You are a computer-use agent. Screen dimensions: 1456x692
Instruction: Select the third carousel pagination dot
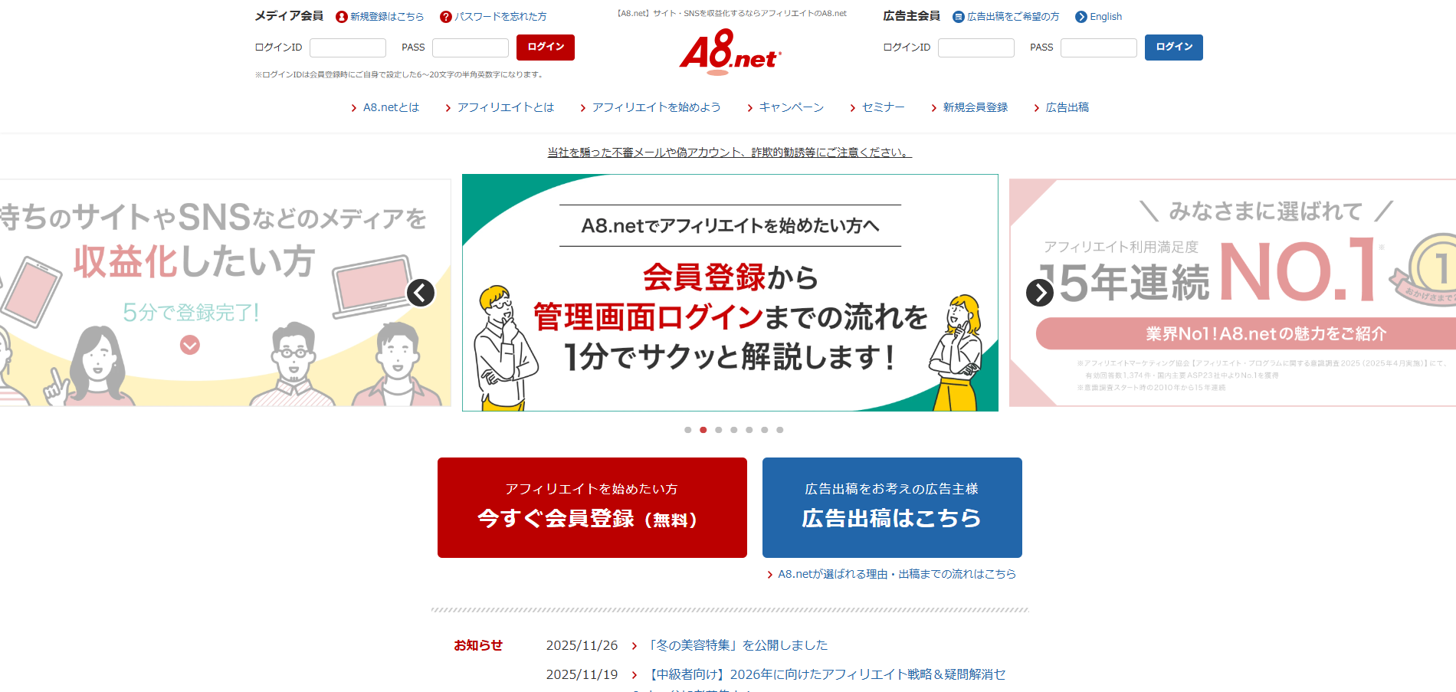coord(719,430)
